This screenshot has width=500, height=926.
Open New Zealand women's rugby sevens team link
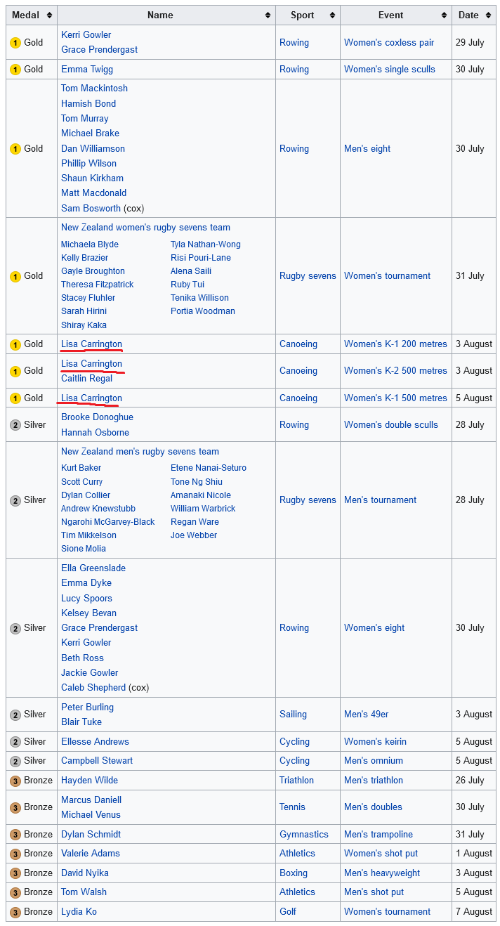145,227
